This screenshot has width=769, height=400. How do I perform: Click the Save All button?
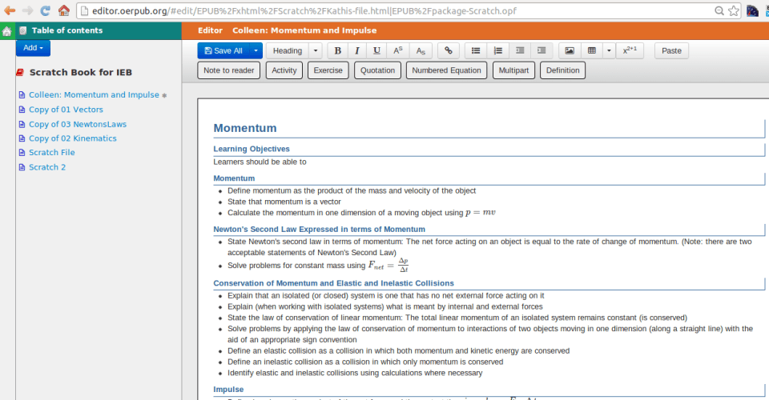point(223,50)
